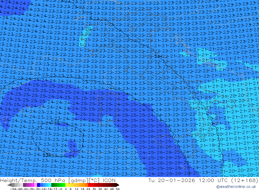Screen dimensions: 259x190
Task: Click the yellow swatch at legend value 0
Action: pyautogui.click(x=67, y=185)
